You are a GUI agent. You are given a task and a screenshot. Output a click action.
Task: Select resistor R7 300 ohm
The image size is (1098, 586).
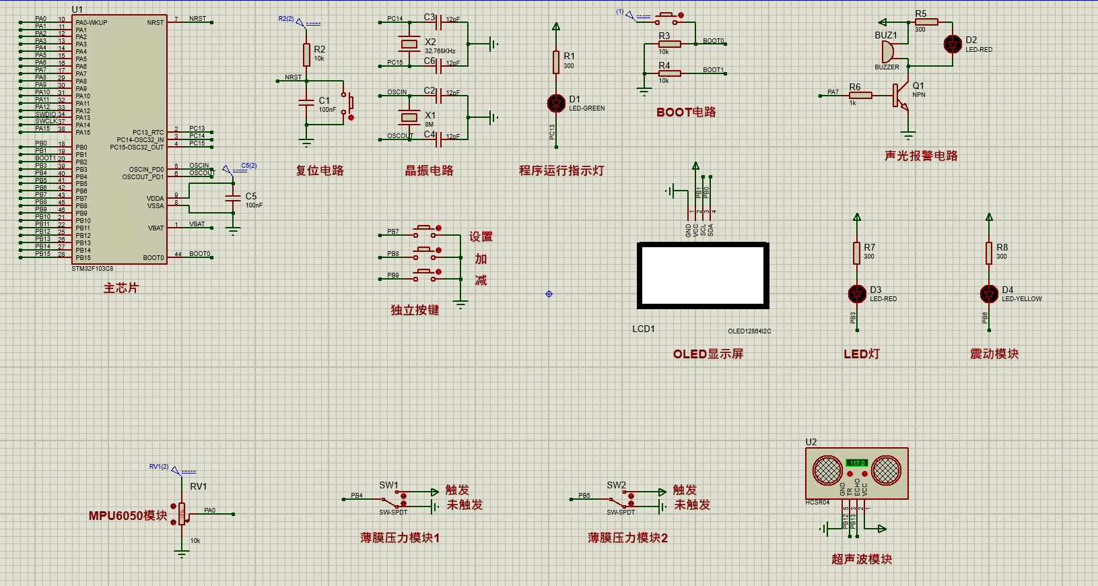856,253
